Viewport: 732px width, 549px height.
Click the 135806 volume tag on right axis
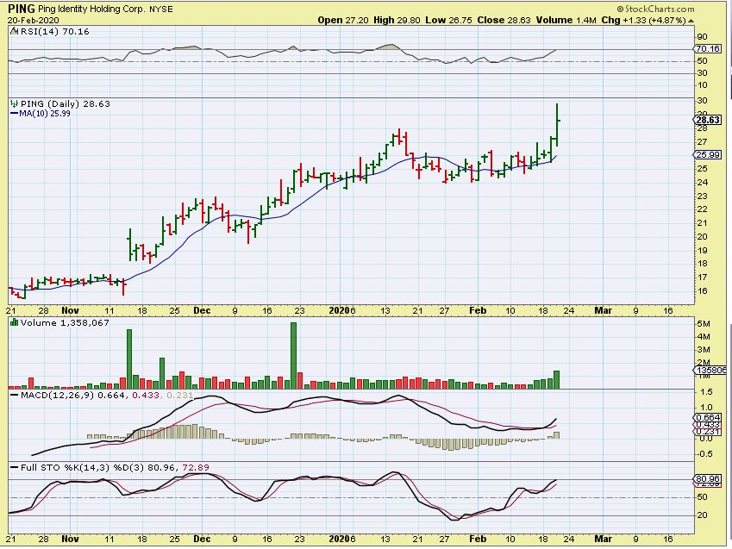pos(710,371)
